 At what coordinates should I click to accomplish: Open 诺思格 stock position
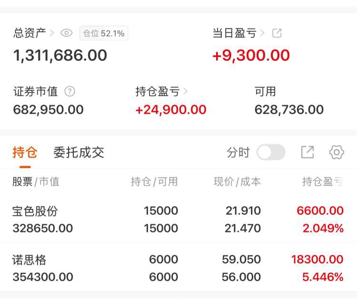(30, 260)
